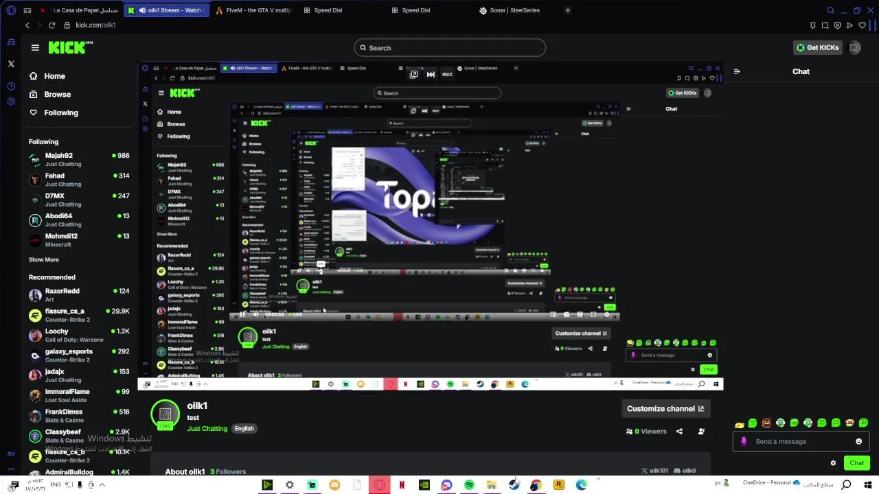Switch to FiveM GTA V tab
The width and height of the screenshot is (879, 494).
pyautogui.click(x=253, y=10)
